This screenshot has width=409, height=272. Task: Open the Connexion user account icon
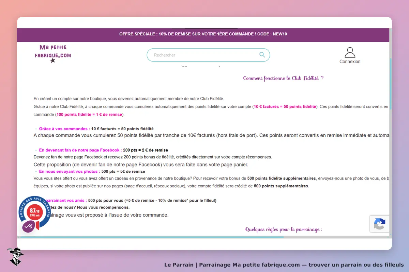click(350, 52)
